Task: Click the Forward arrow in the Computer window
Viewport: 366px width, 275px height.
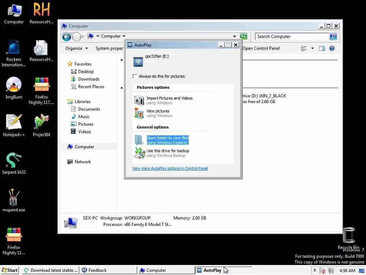Action: point(76,37)
